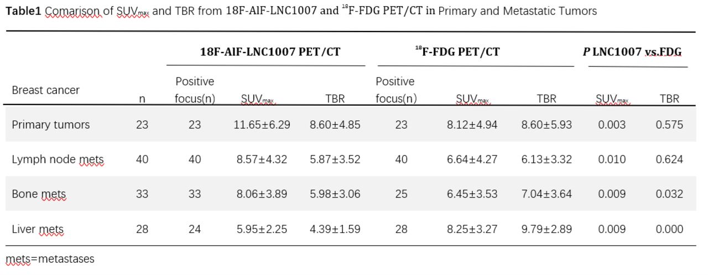Select the 9.79±2.89 TBR cell
The height and width of the screenshot is (275, 708).
coord(546,229)
